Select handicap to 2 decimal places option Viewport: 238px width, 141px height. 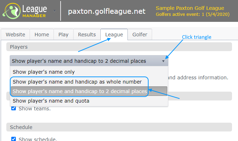coord(80,91)
